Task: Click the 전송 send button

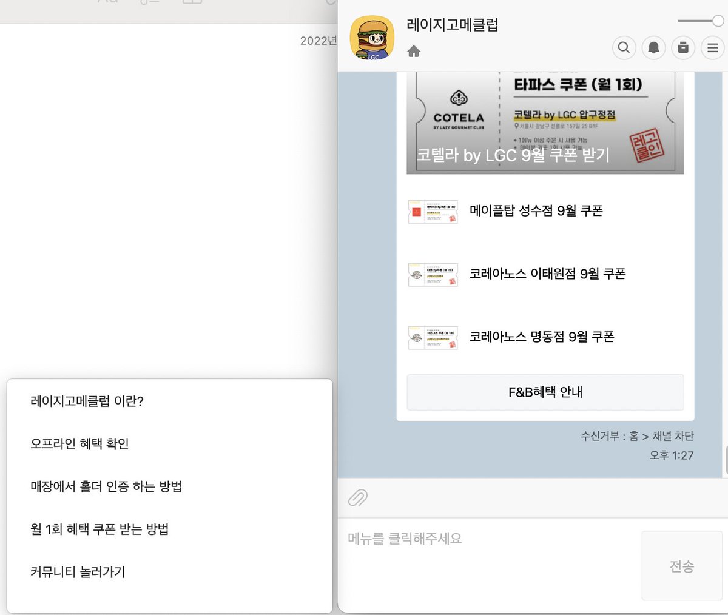Action: (x=682, y=566)
